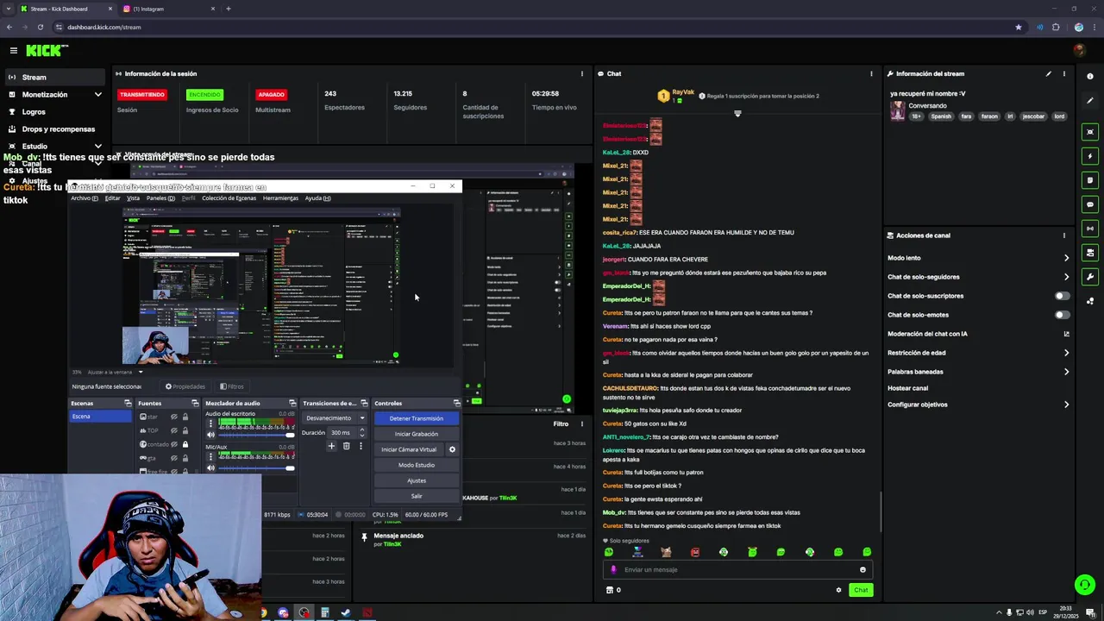The image size is (1104, 621).
Task: Adjust Audio del escritorio volume slider
Action: tap(257, 435)
